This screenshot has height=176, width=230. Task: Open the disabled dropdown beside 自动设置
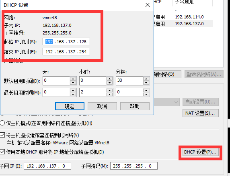pos(166,102)
